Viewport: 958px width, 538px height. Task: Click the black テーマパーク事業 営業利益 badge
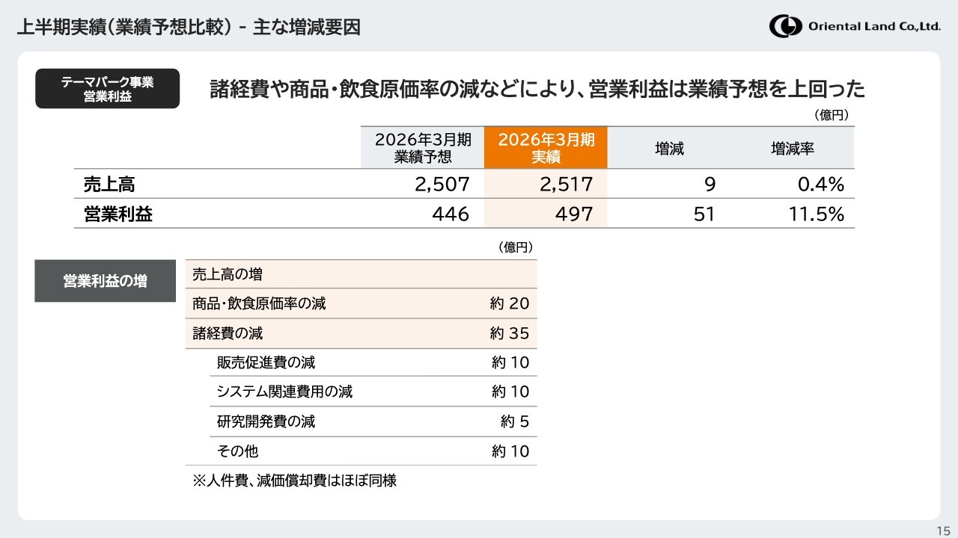(x=107, y=89)
